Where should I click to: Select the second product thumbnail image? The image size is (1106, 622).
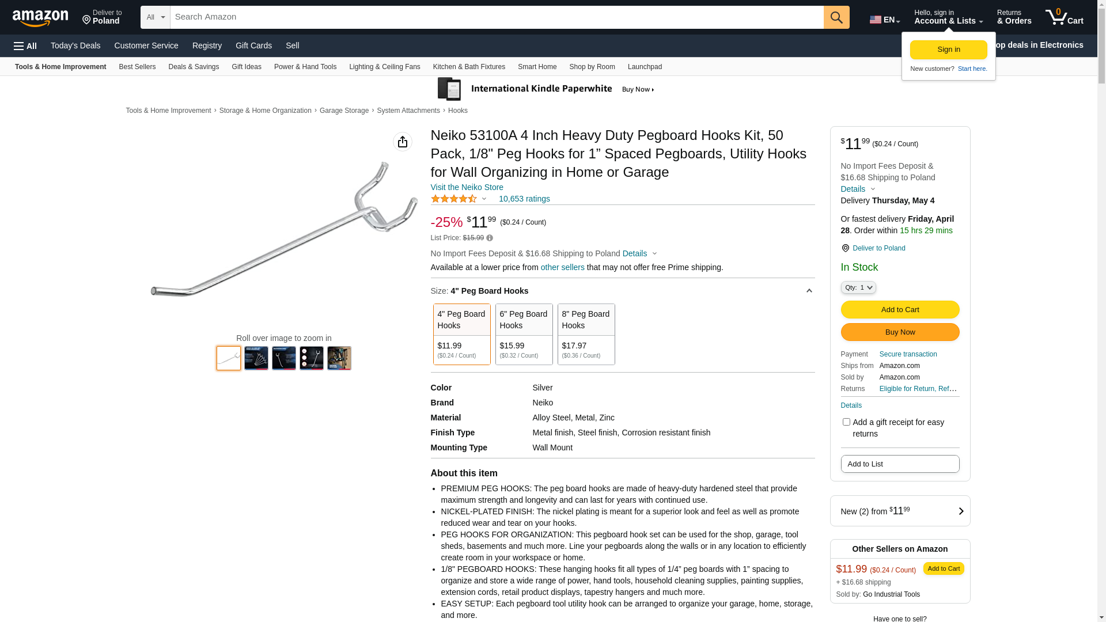256,358
